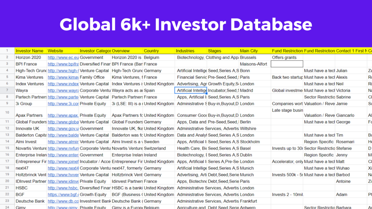Screen dimensions: 372x209
Task: Select the Berlin city cell
Action: coord(255,122)
